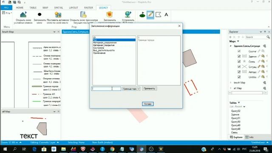Switch to the Info panel tab
Image resolution: width=272 pixels, height=153 pixels.
249,137
